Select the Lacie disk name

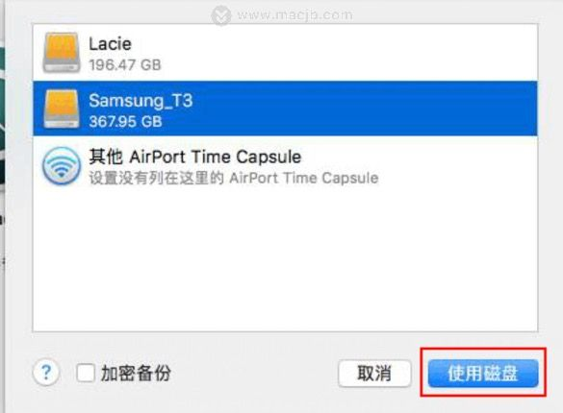110,44
